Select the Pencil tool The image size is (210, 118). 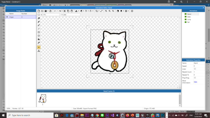(39, 22)
